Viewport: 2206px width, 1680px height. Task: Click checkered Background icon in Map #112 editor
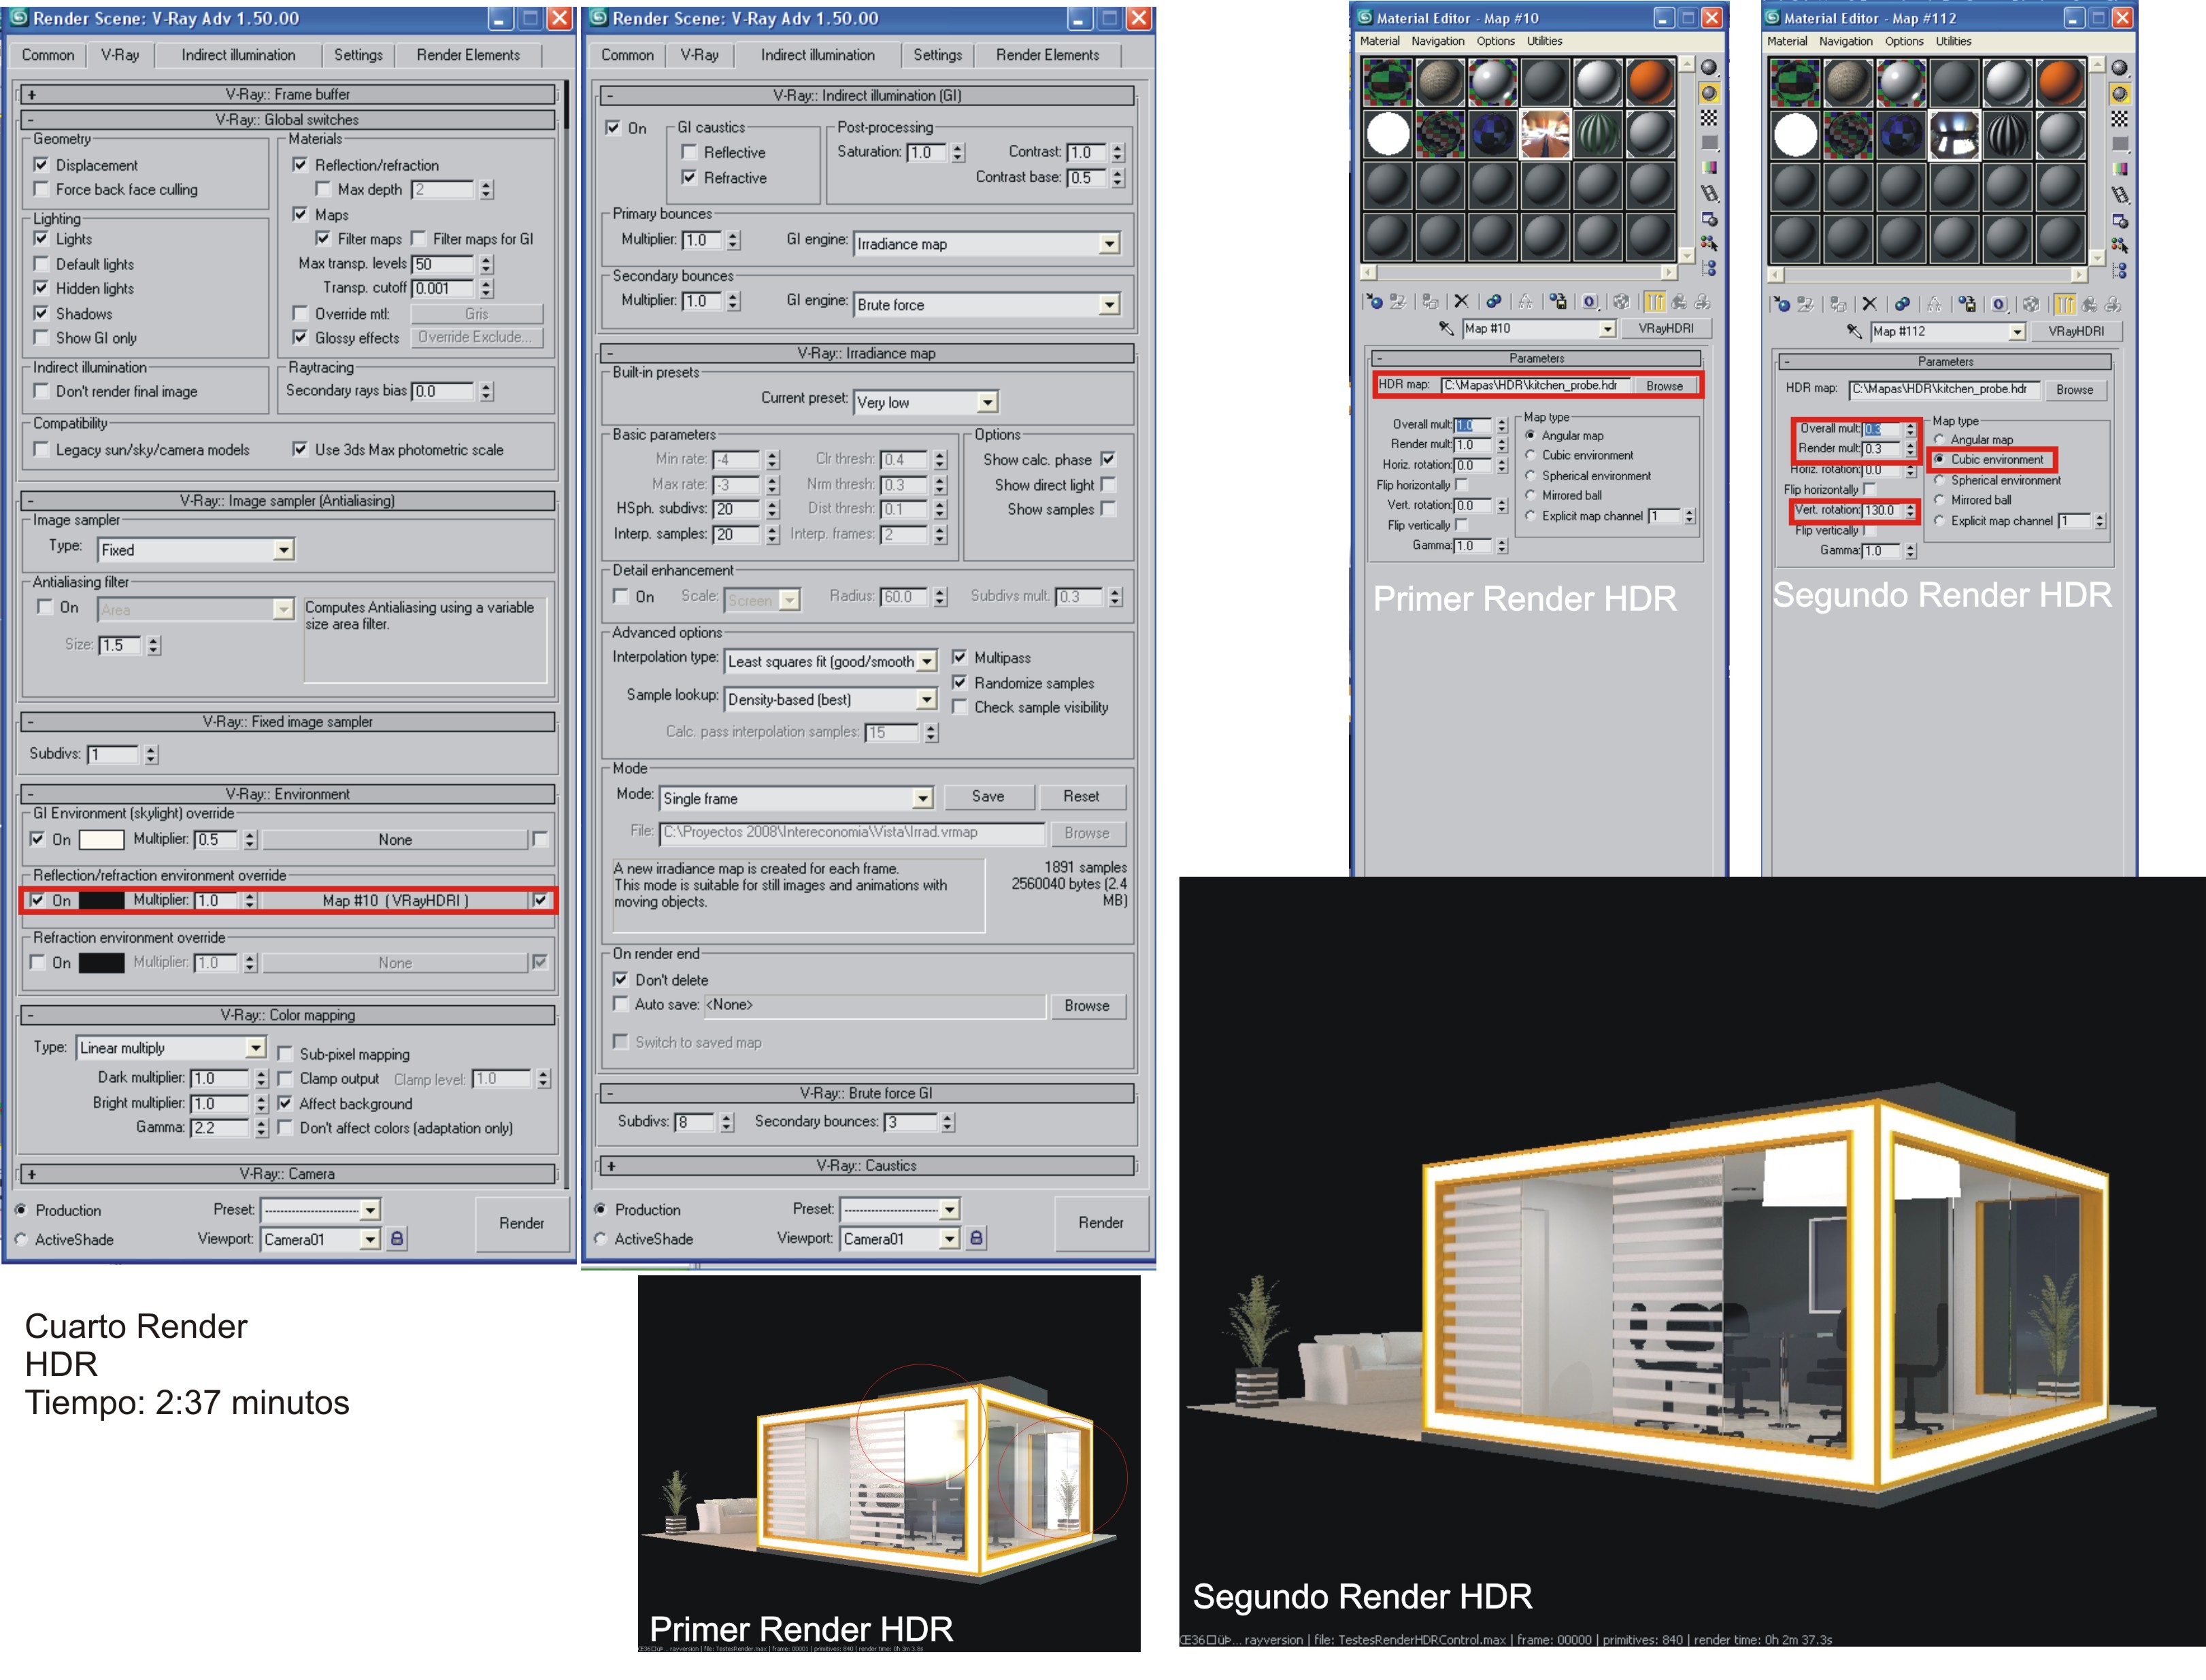2119,119
